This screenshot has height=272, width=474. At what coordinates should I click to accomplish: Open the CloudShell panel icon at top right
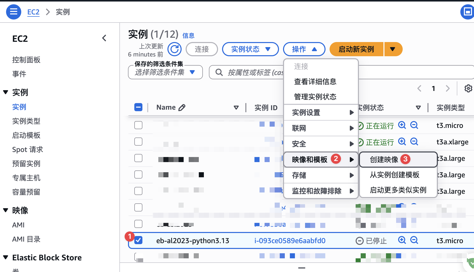click(467, 12)
